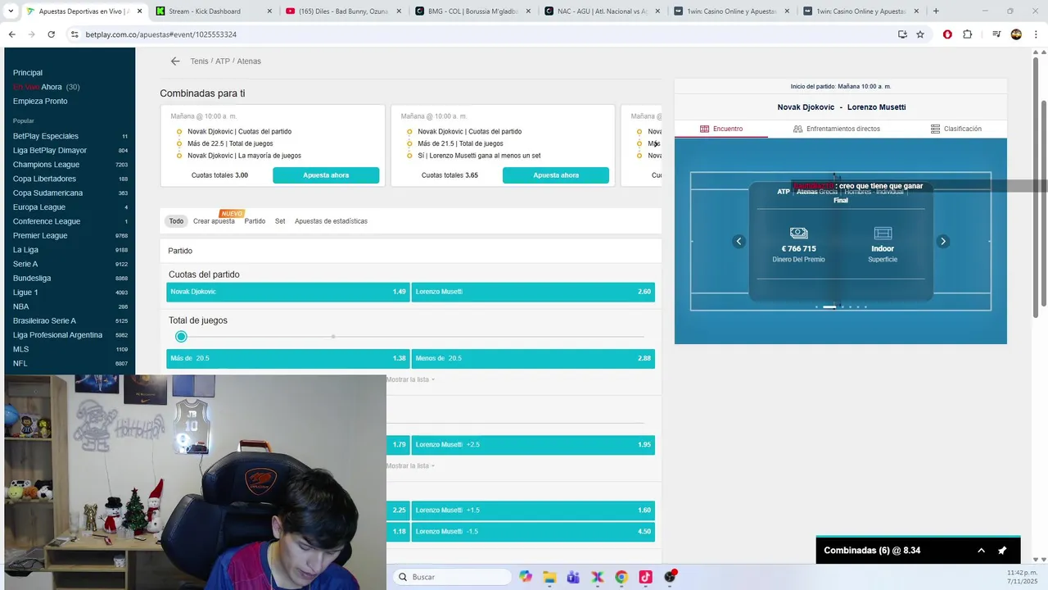Click the Buscar taskbar search field

tap(452, 577)
